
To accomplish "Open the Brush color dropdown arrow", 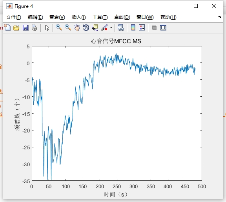I will point(111,28).
